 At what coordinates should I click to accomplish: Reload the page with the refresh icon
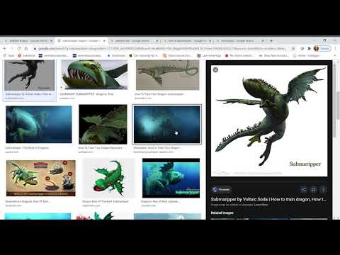coord(19,48)
